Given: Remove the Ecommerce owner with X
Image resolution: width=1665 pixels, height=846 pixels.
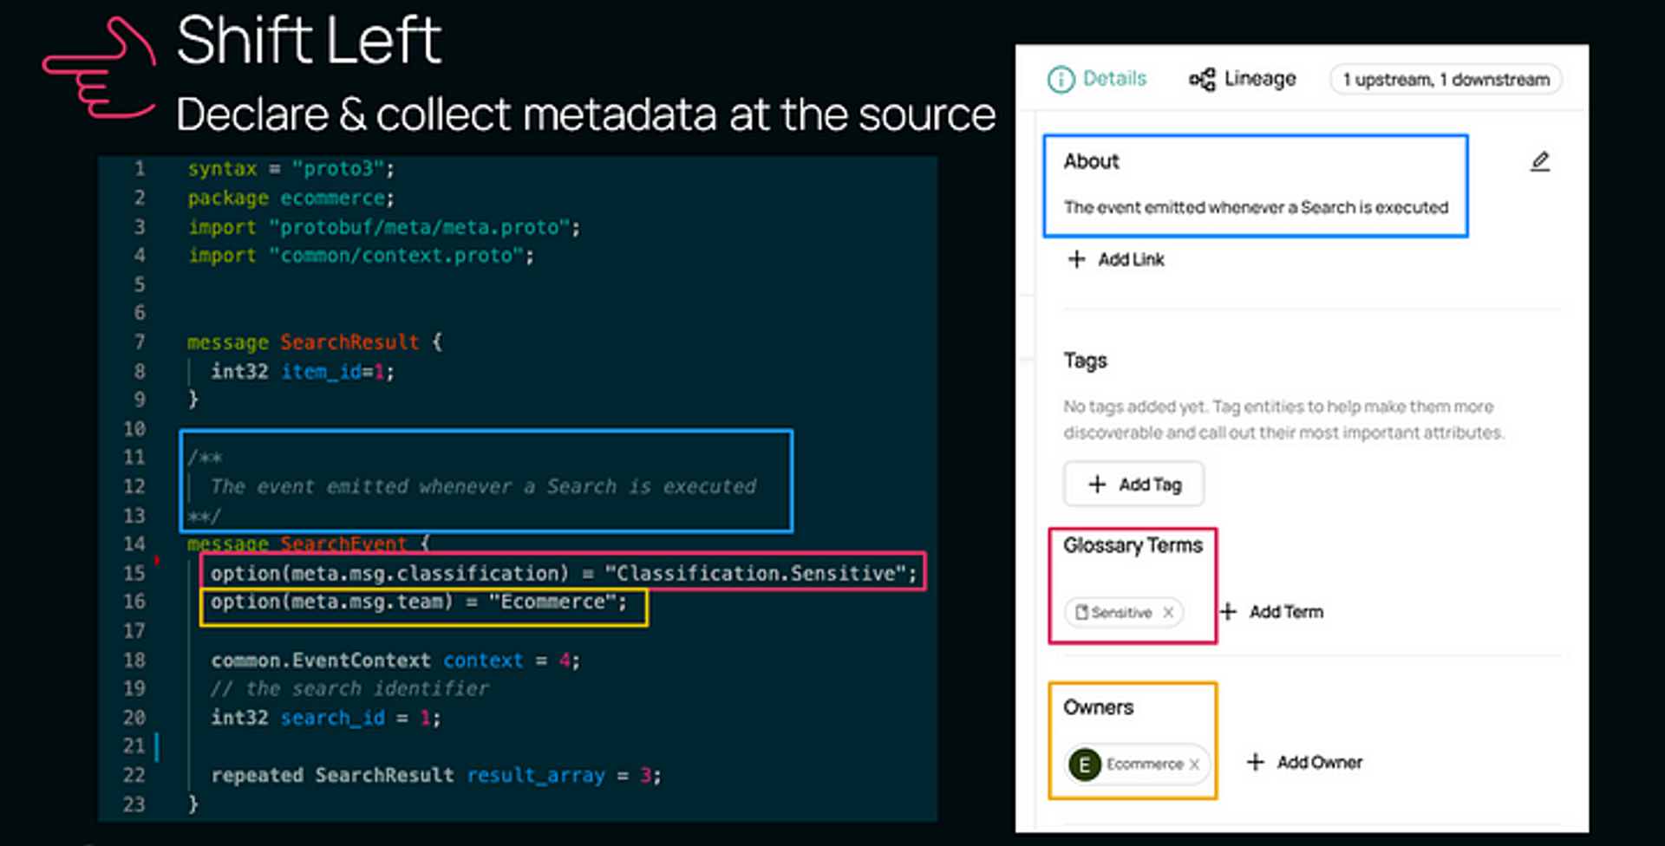Looking at the screenshot, I should [1194, 764].
